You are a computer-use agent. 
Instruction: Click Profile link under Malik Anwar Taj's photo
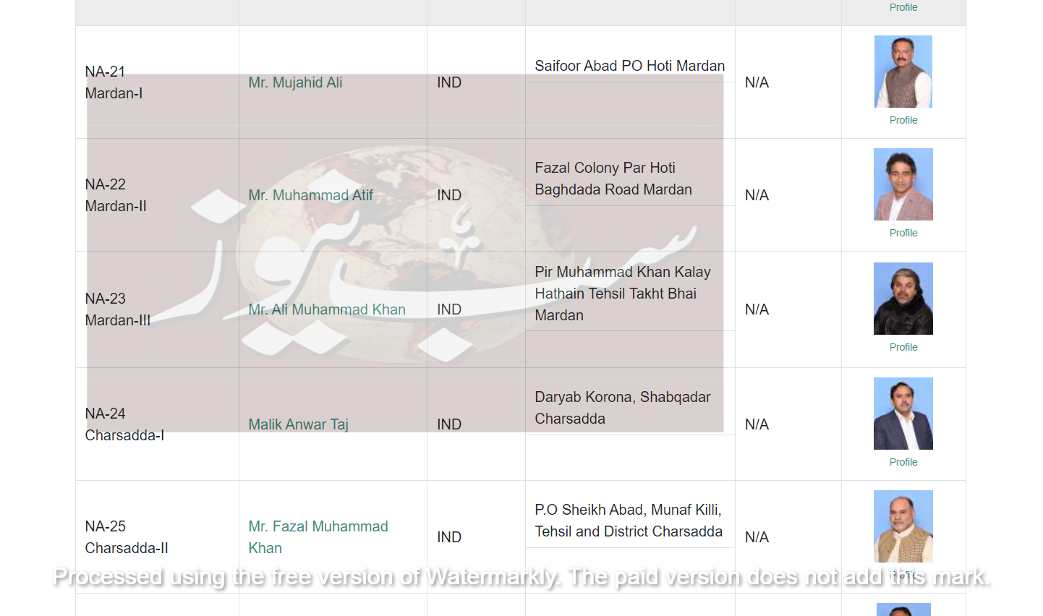[x=903, y=462]
